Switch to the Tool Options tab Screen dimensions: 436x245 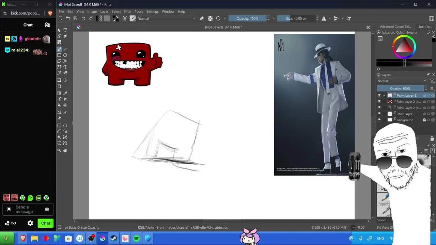coord(425,27)
